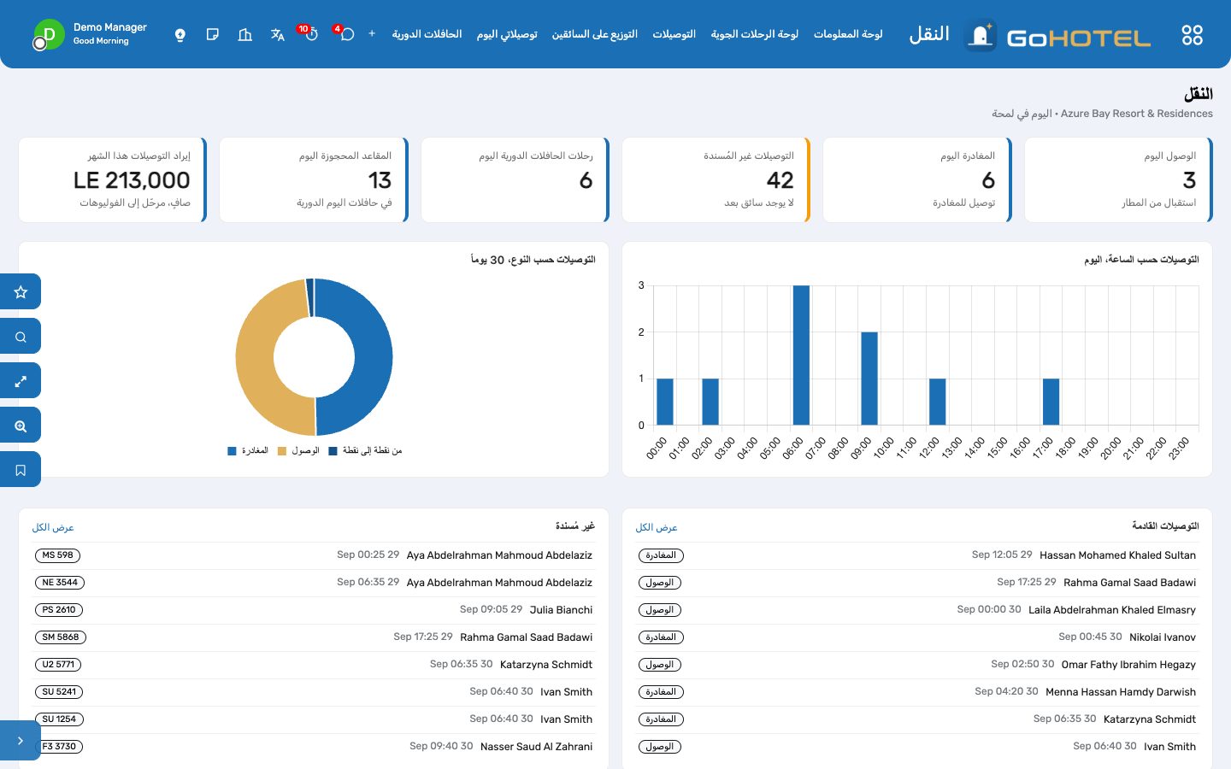This screenshot has height=769, width=1231.
Task: Click the fullscreen expand arrows side button
Action: [x=21, y=381]
